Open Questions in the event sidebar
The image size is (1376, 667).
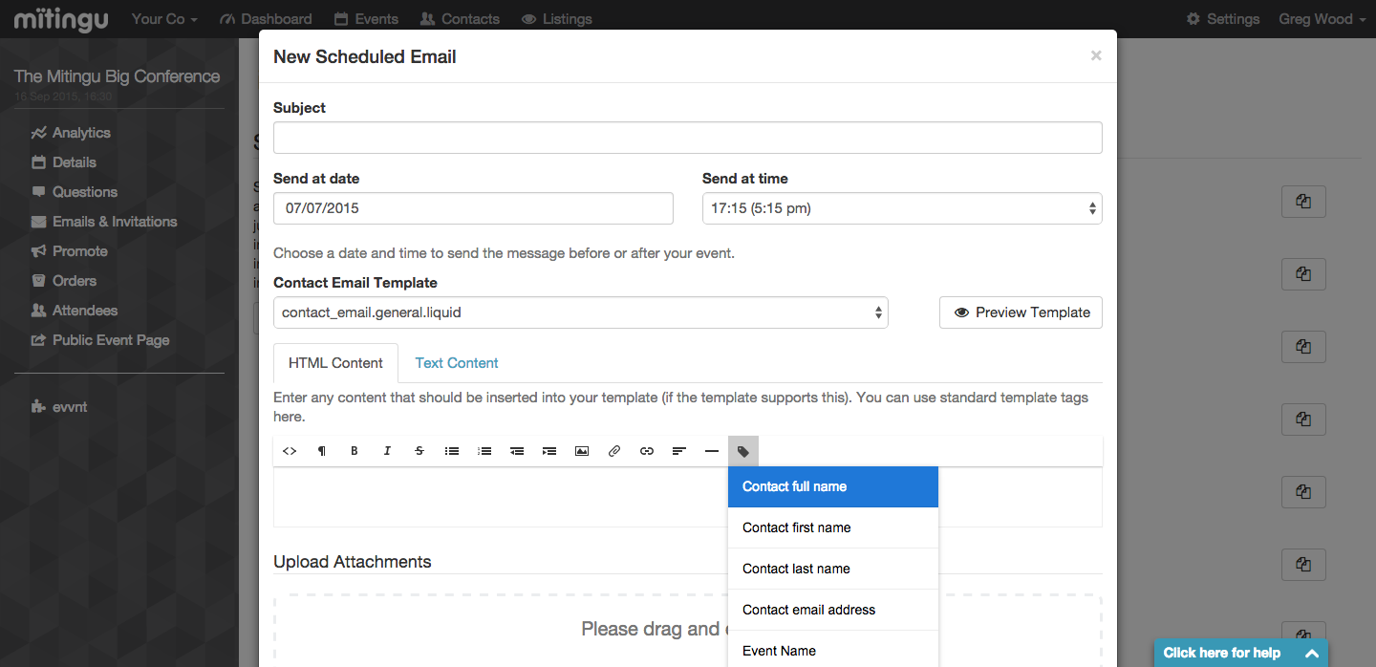pyautogui.click(x=75, y=192)
